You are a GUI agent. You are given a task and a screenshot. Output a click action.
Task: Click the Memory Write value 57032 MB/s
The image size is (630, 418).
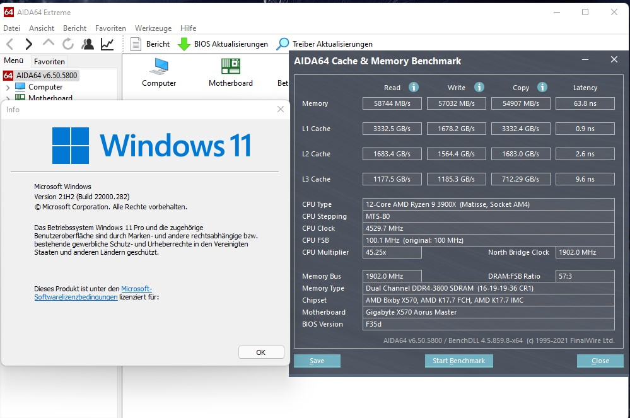(457, 103)
